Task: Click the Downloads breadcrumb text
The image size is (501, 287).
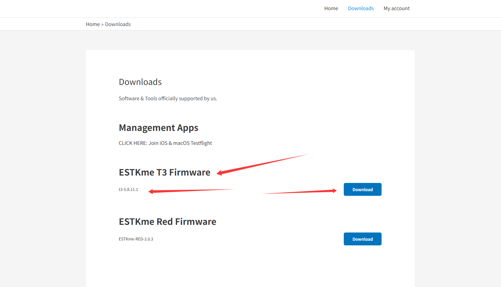Action: click(x=118, y=24)
